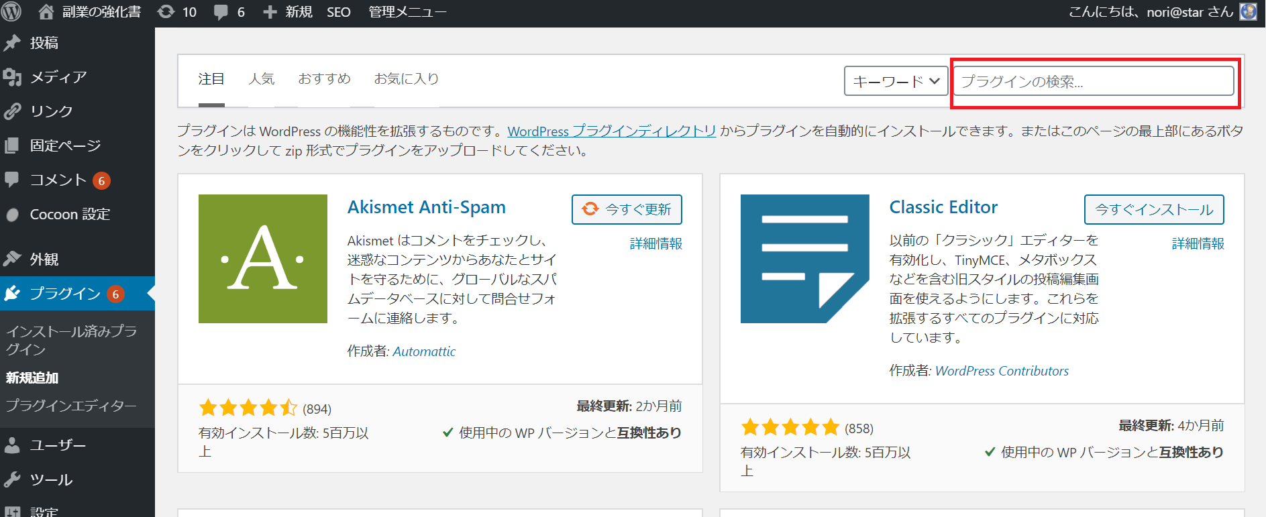Viewport: 1266px width, 517px height.
Task: Click the (894) rating count
Action: 317,409
